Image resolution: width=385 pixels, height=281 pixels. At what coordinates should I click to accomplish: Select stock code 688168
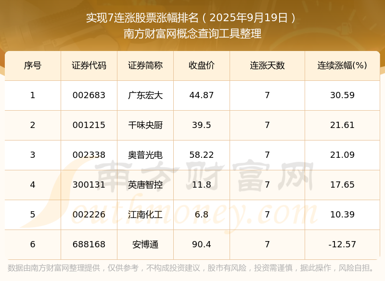[89, 244]
